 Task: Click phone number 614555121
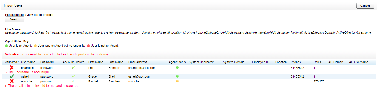click(298, 76)
